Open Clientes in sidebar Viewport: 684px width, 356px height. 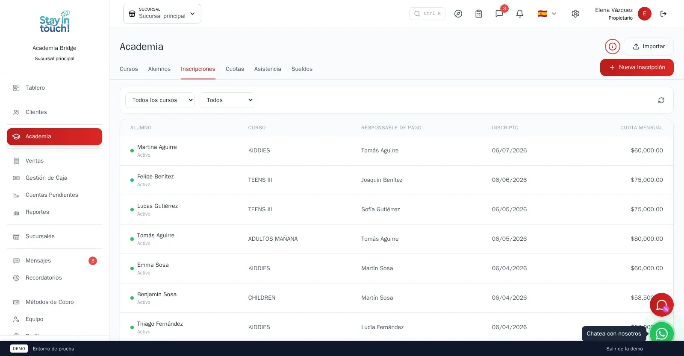(x=55, y=112)
